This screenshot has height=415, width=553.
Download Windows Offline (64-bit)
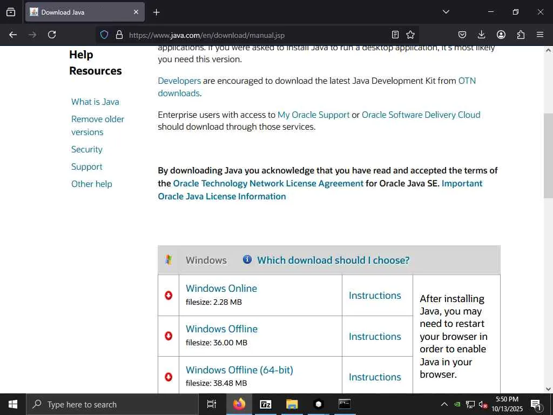[x=239, y=370]
